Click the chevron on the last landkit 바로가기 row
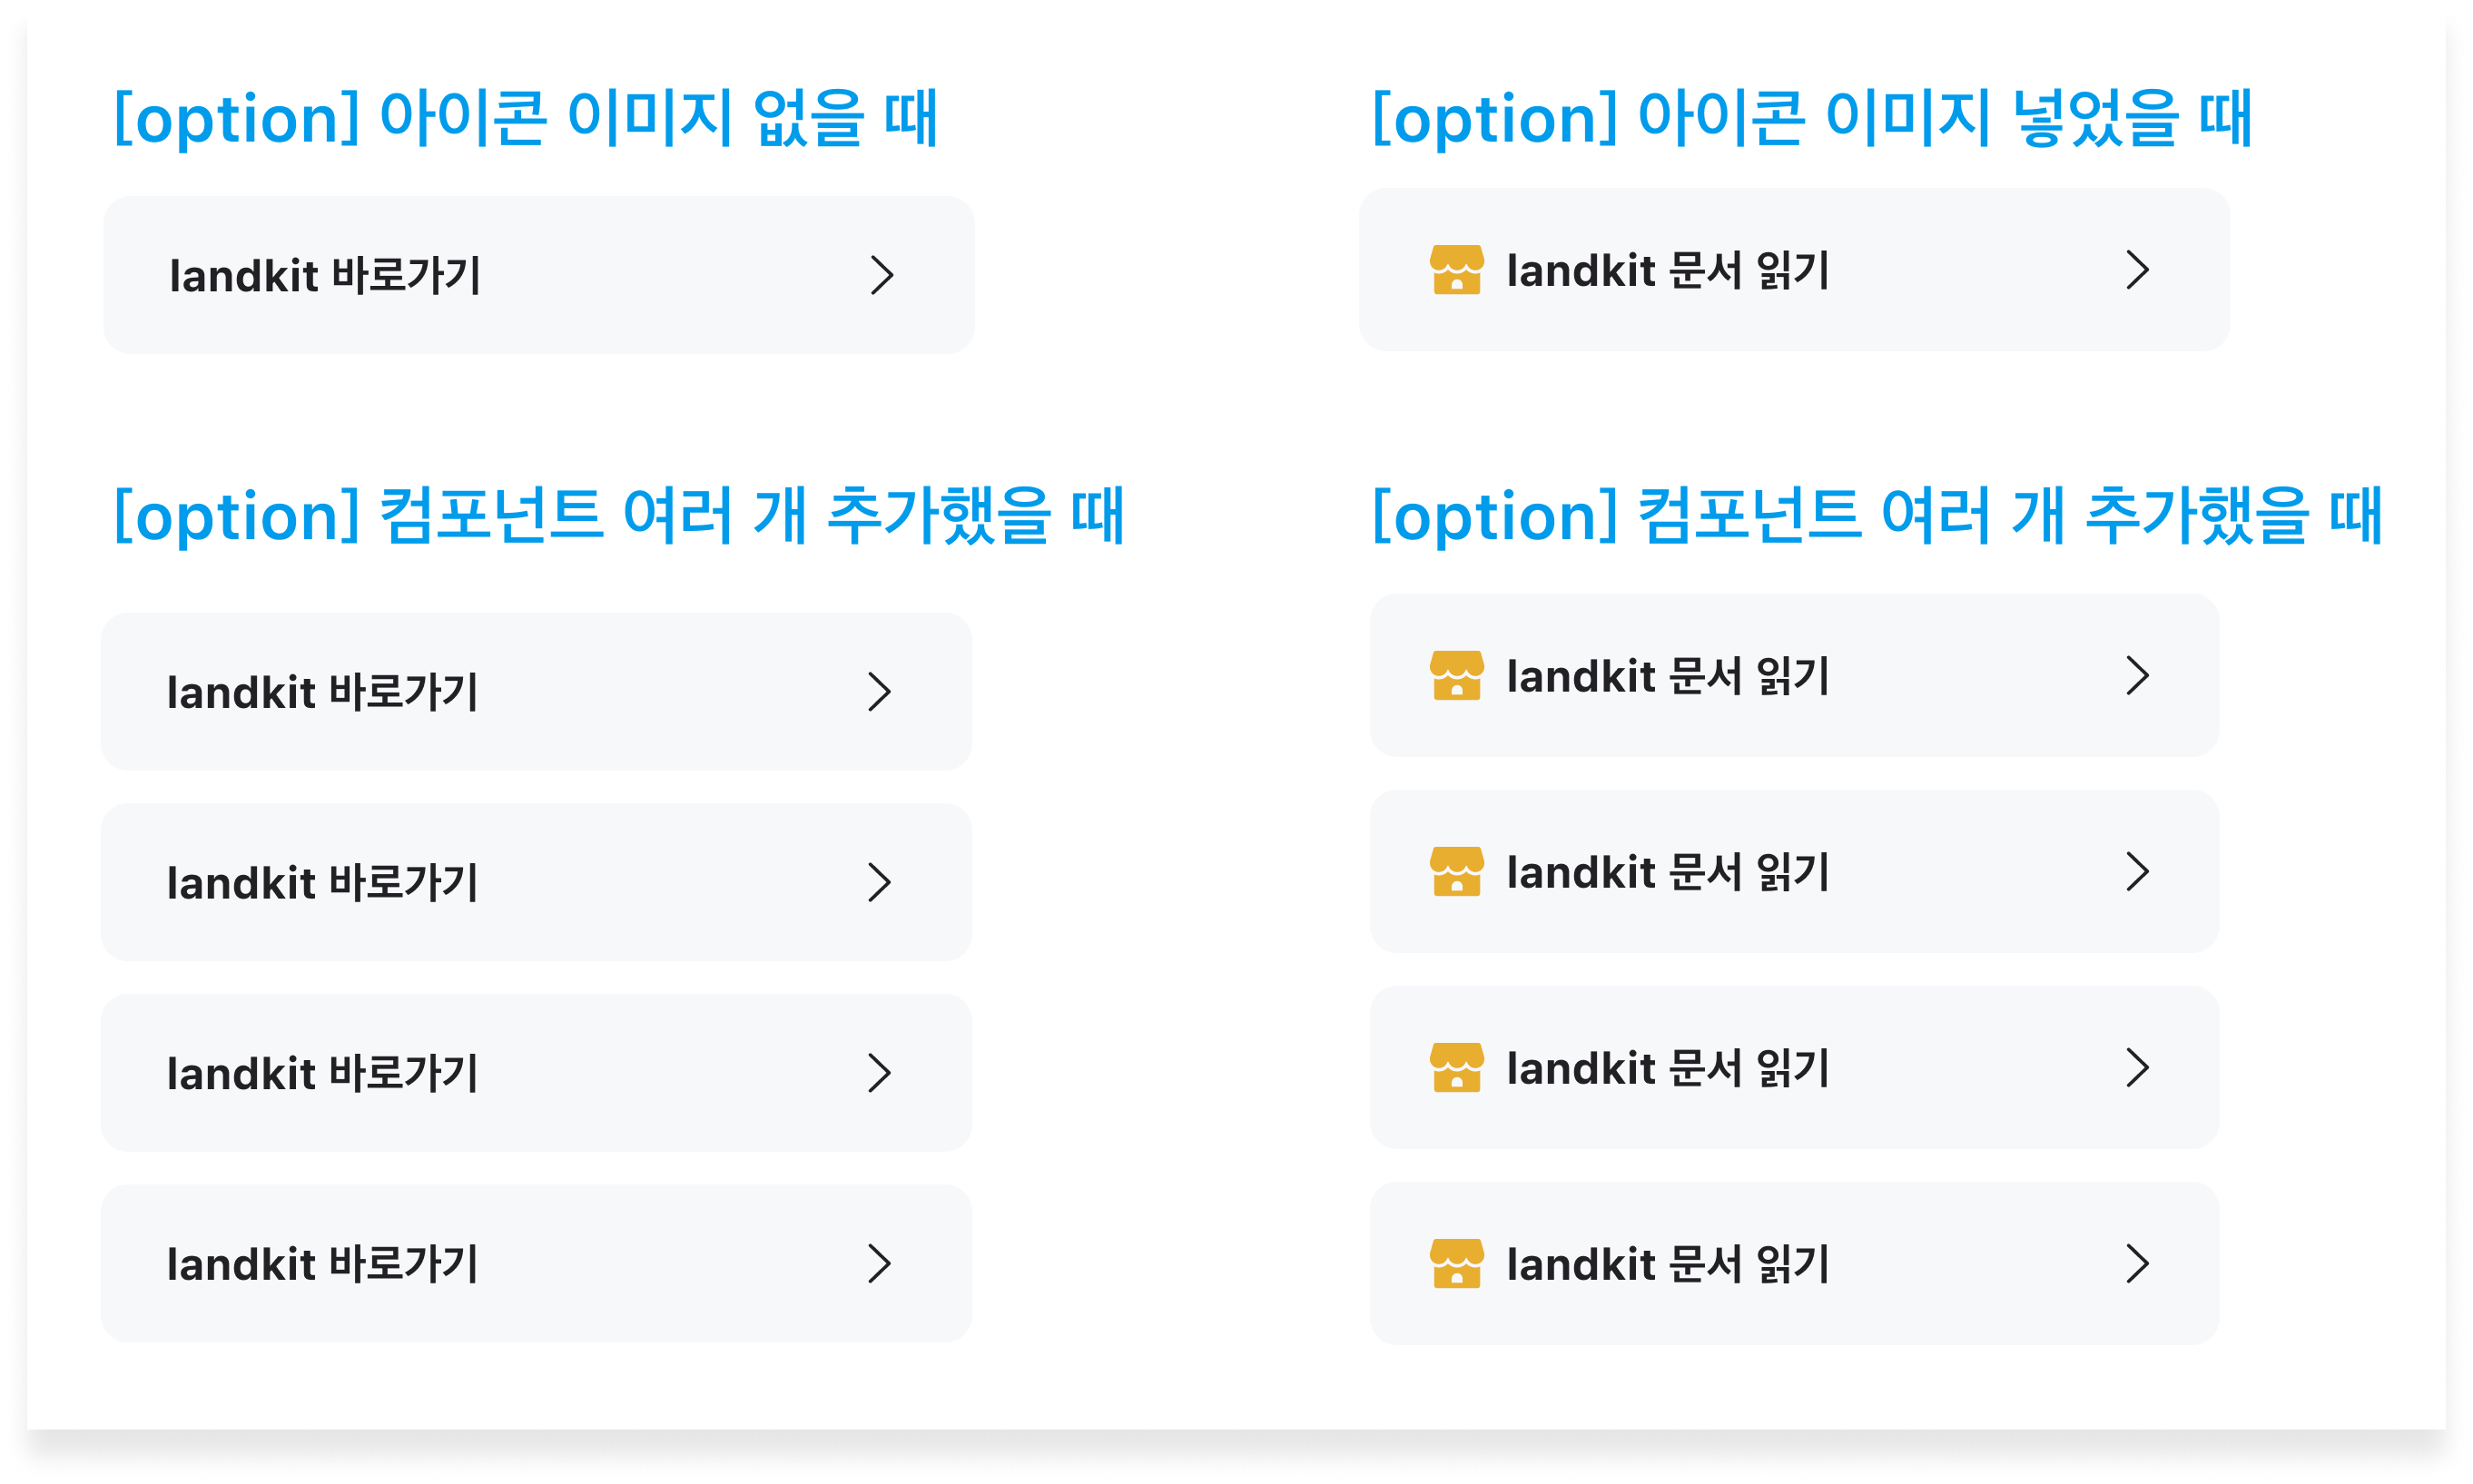 pyautogui.click(x=881, y=1263)
